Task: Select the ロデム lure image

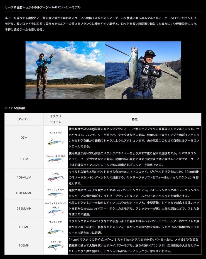Action: (55, 179)
